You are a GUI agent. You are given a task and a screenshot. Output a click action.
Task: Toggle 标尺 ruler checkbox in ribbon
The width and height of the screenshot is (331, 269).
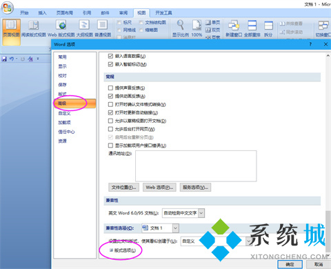click(x=119, y=23)
